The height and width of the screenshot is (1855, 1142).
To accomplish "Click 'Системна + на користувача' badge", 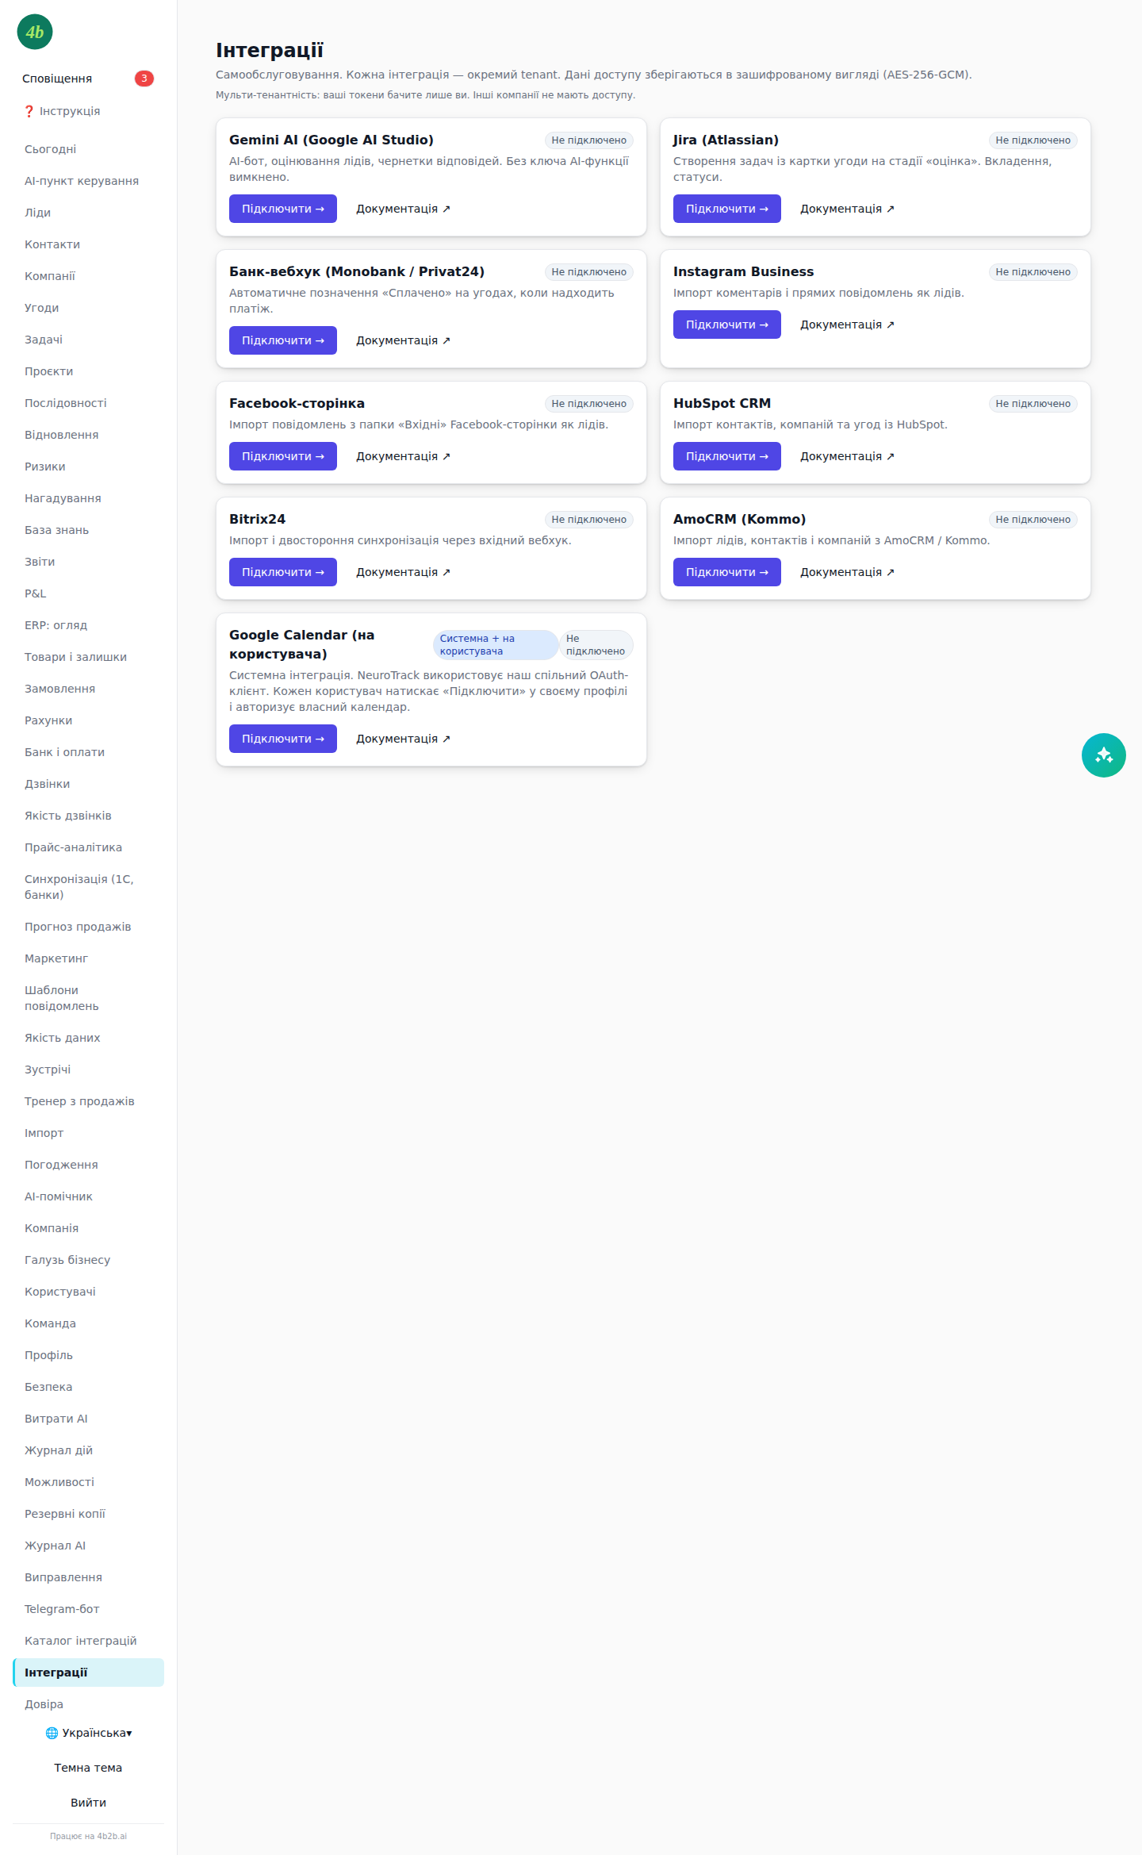I will point(496,645).
